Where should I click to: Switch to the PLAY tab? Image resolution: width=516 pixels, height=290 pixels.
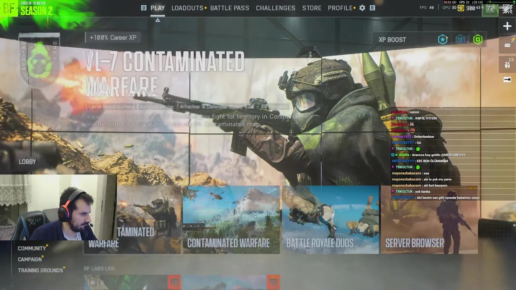(158, 8)
